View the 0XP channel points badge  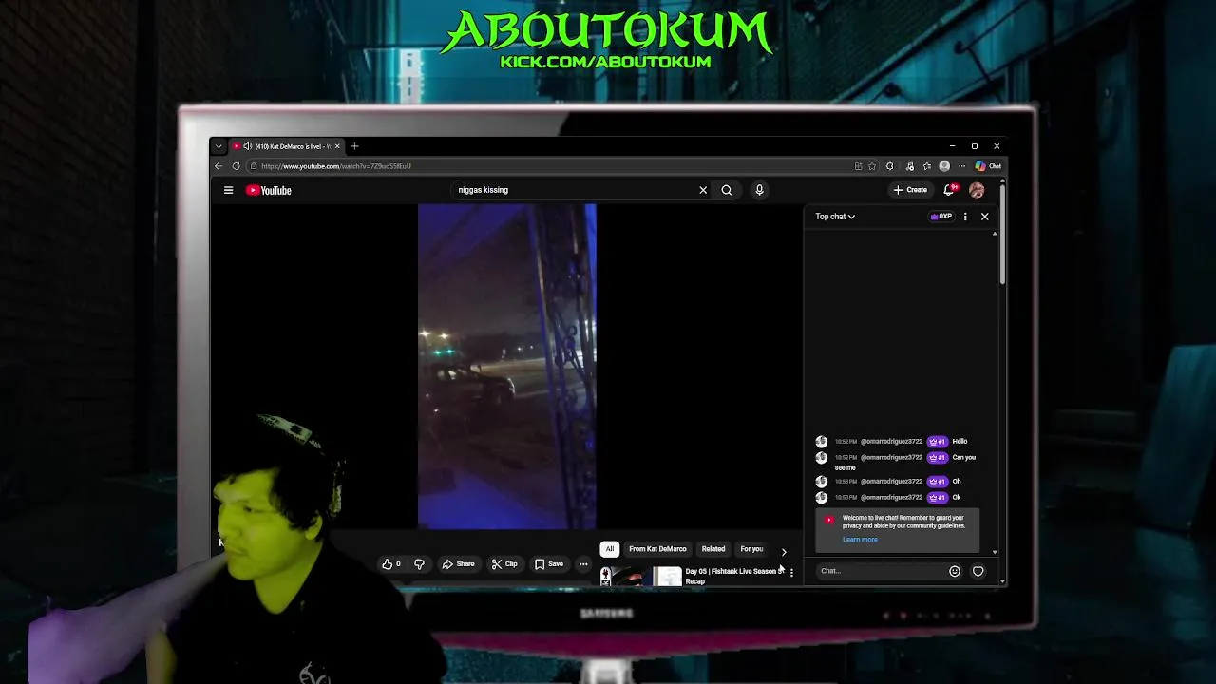(x=940, y=217)
